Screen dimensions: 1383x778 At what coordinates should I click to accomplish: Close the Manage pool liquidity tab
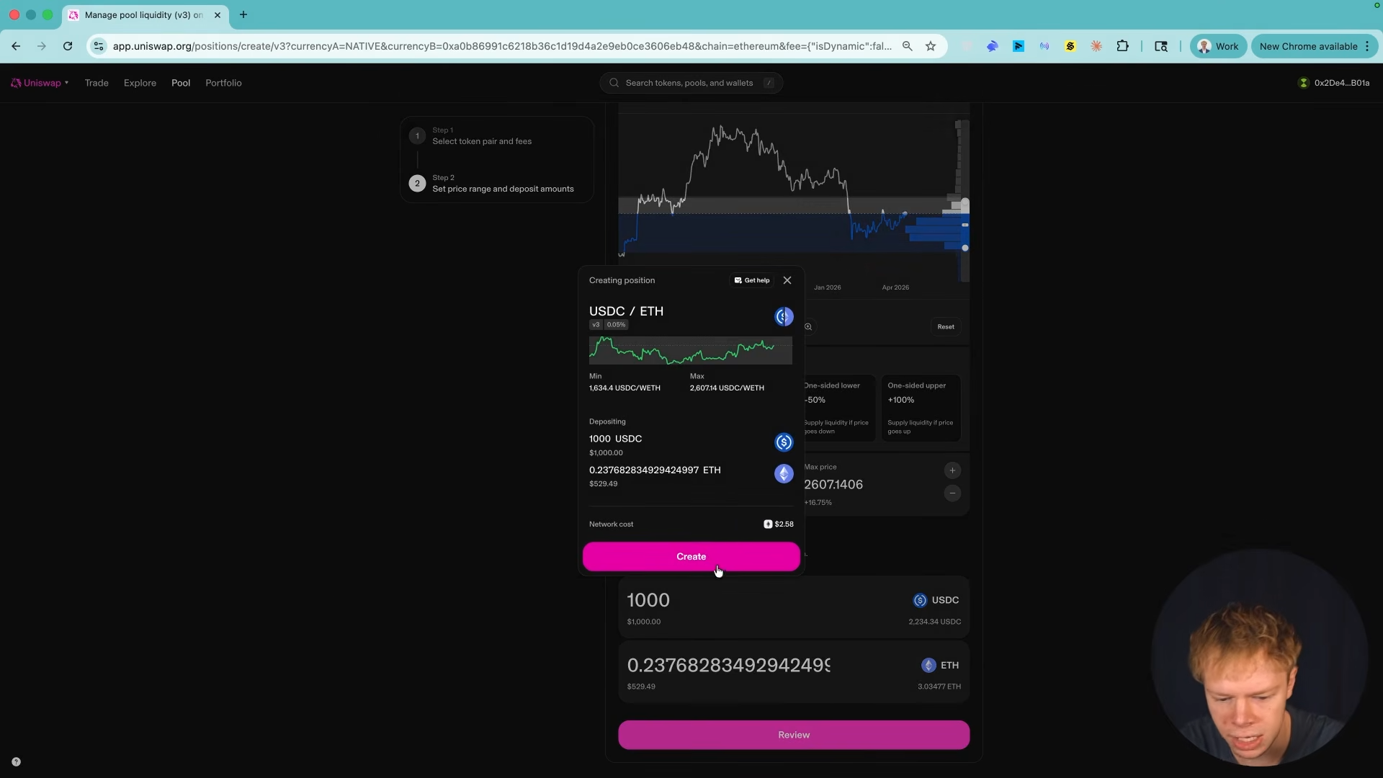point(218,14)
